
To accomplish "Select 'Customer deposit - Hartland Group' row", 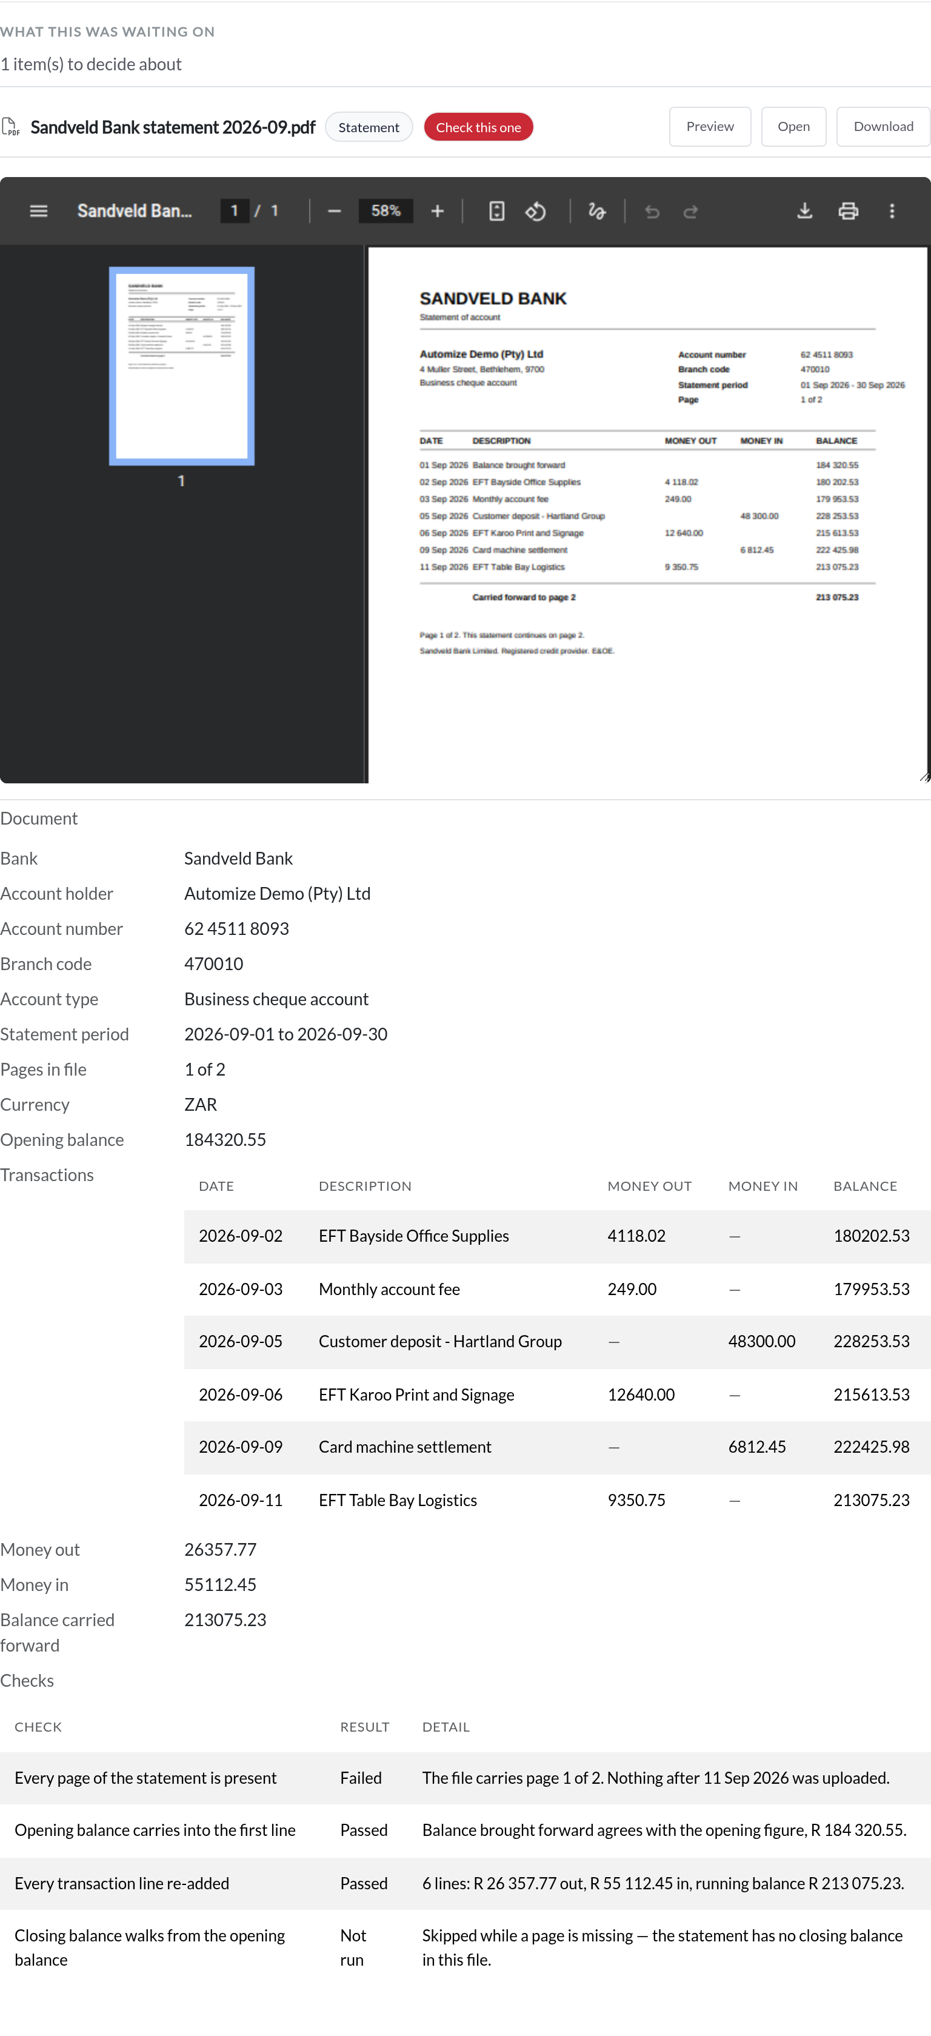I will (557, 1342).
